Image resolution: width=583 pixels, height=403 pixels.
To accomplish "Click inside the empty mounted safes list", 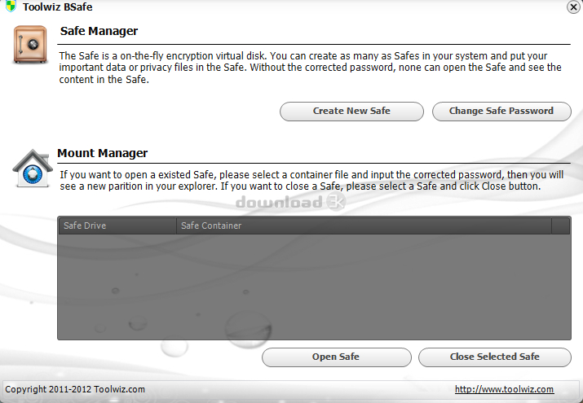I will click(314, 287).
